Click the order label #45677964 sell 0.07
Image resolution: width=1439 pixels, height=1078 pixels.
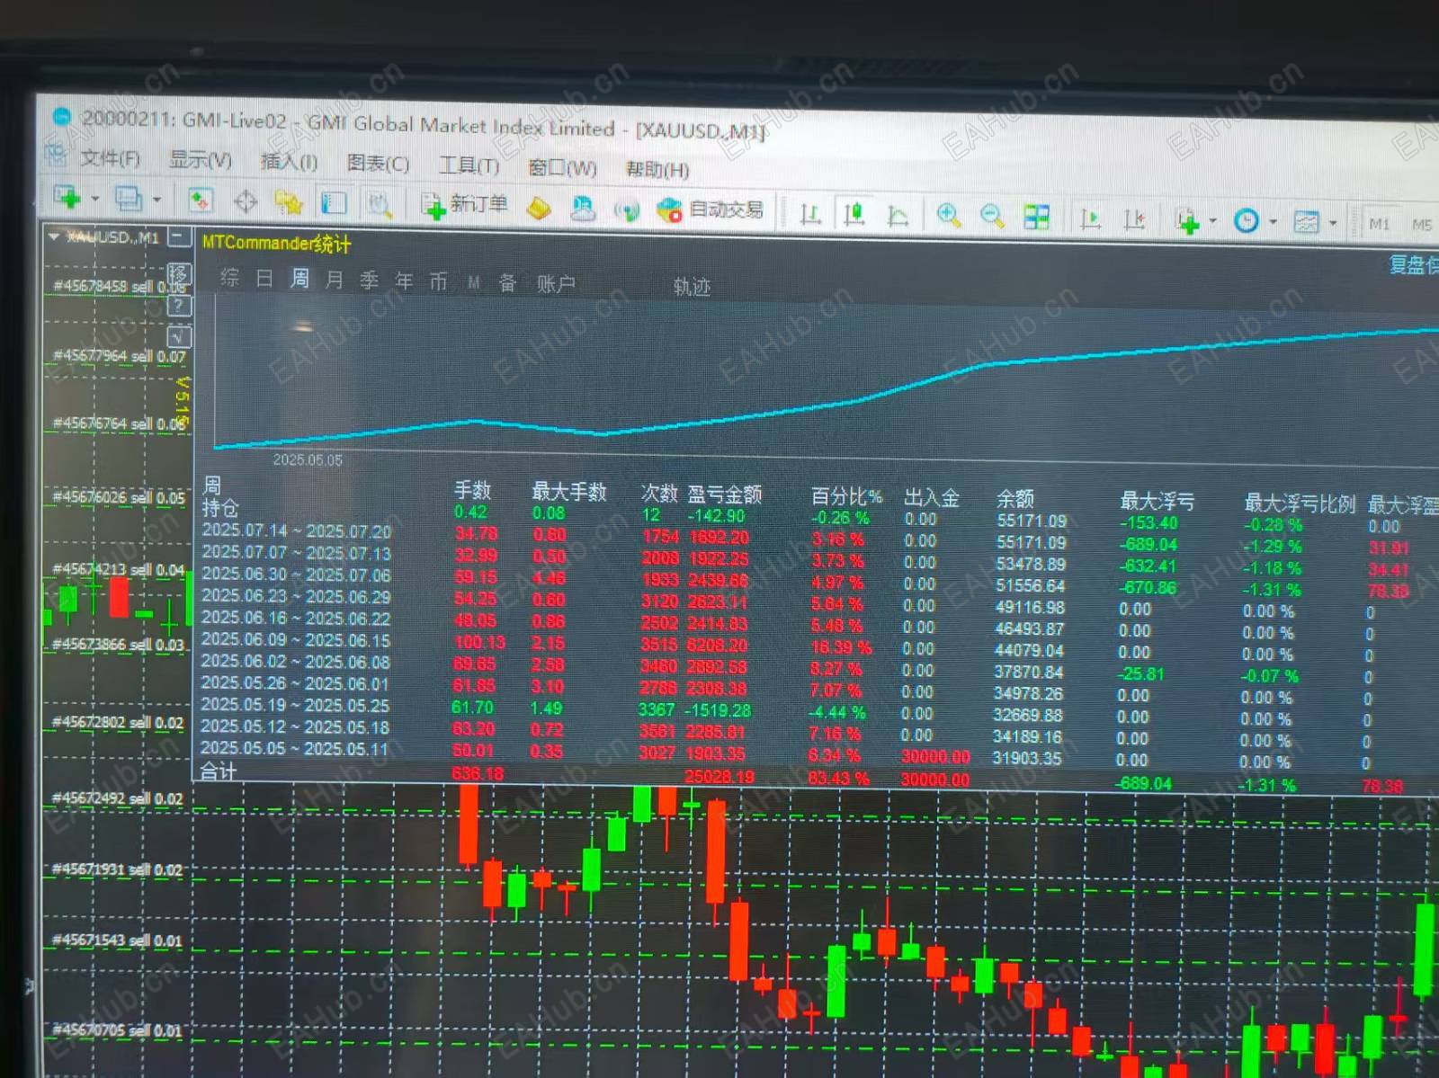pyautogui.click(x=120, y=355)
